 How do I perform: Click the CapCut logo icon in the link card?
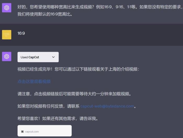tap(22, 131)
